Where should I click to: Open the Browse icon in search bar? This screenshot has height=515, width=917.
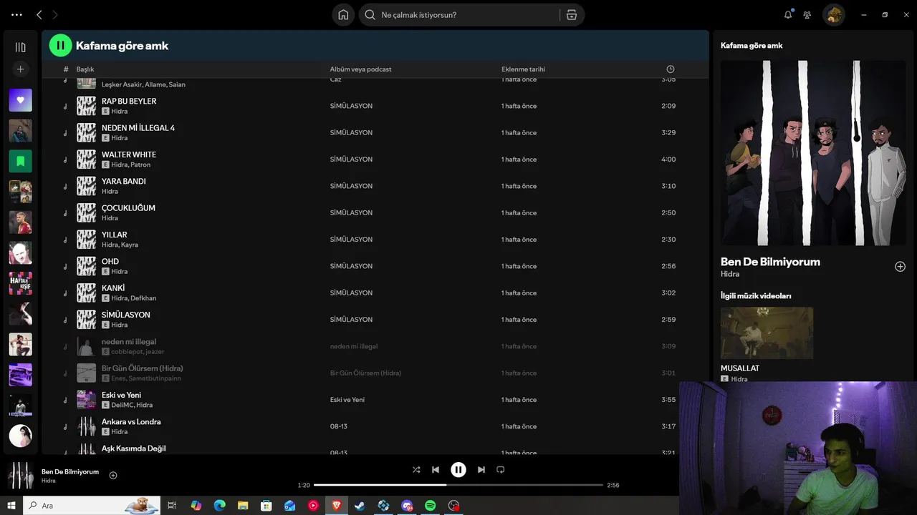[572, 15]
